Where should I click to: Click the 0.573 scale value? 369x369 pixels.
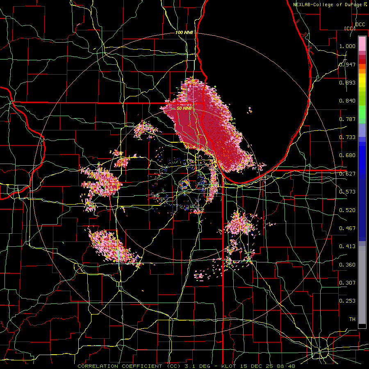coord(347,192)
